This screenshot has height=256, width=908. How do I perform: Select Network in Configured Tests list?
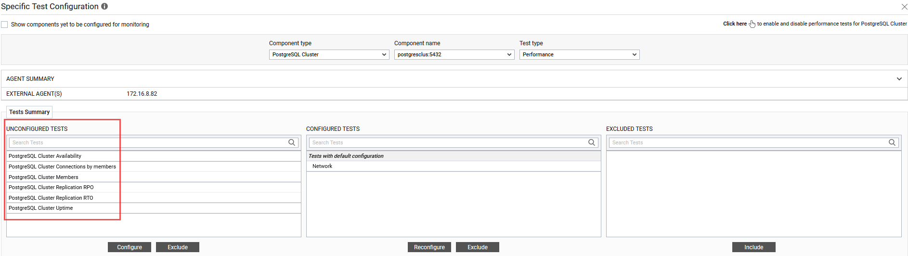tap(322, 166)
